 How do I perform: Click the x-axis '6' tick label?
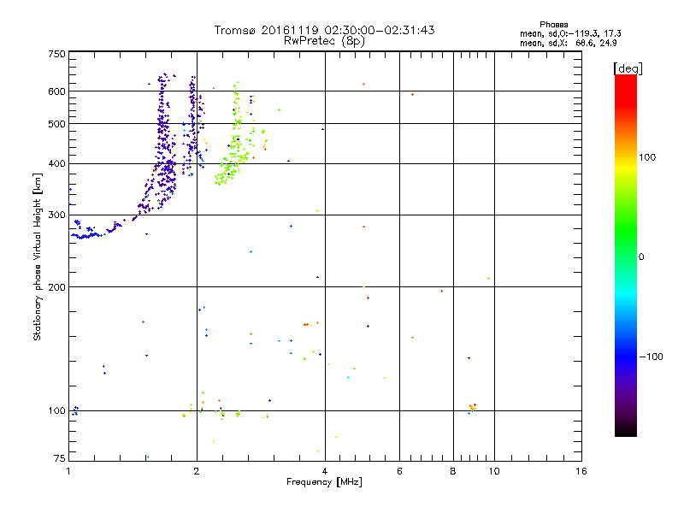pos(399,471)
